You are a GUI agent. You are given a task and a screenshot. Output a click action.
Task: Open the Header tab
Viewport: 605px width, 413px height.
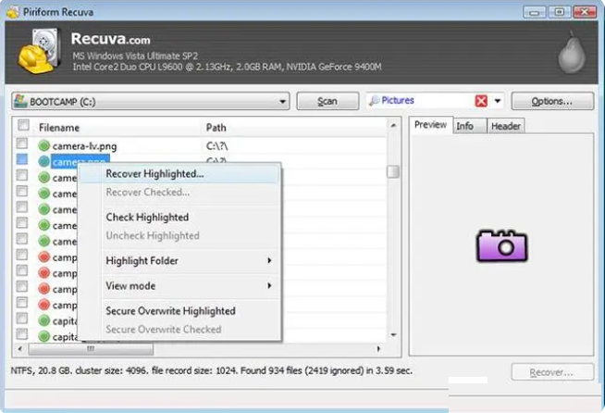point(506,126)
